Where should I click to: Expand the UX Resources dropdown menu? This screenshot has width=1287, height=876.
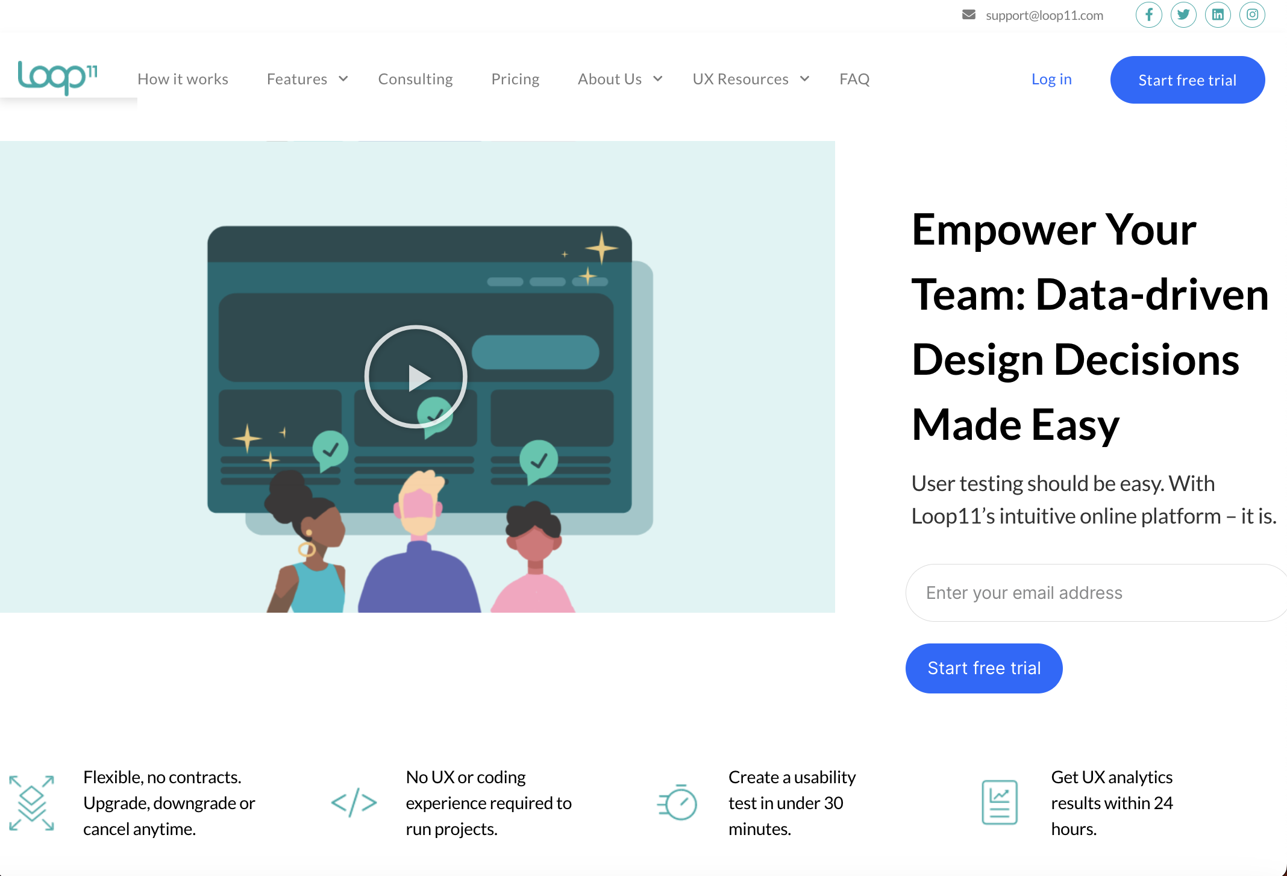tap(751, 78)
